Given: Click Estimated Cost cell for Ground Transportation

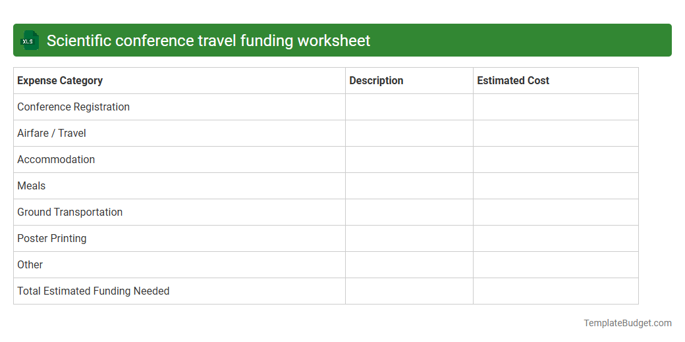Looking at the screenshot, I should [556, 212].
